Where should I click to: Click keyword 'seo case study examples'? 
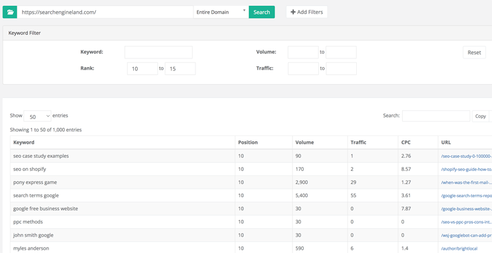point(41,156)
